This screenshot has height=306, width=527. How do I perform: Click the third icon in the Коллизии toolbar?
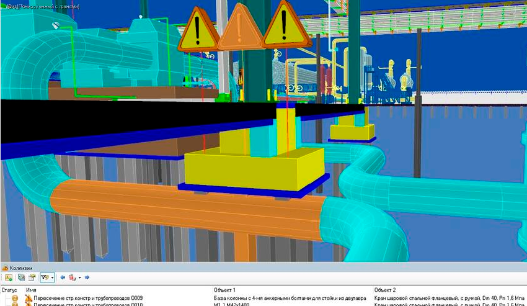(32, 277)
